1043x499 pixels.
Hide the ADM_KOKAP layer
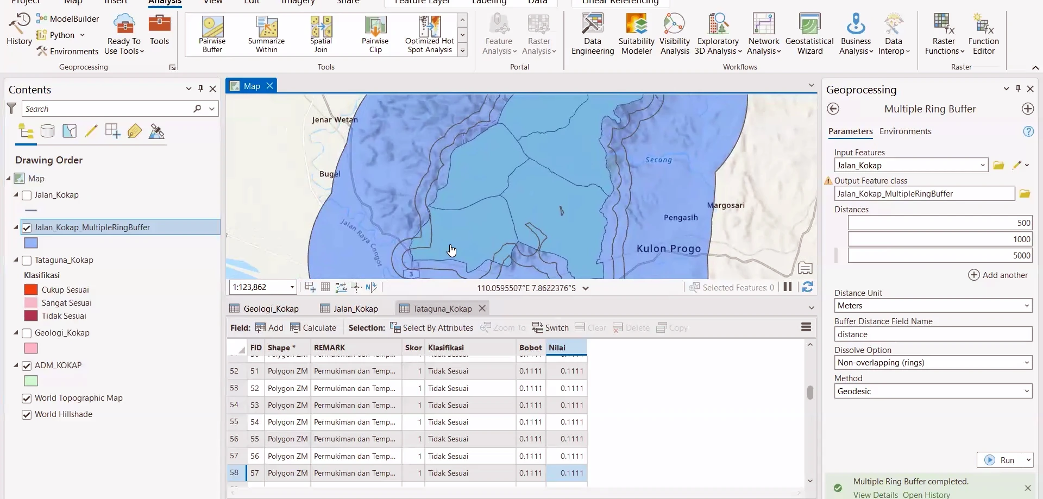click(27, 365)
